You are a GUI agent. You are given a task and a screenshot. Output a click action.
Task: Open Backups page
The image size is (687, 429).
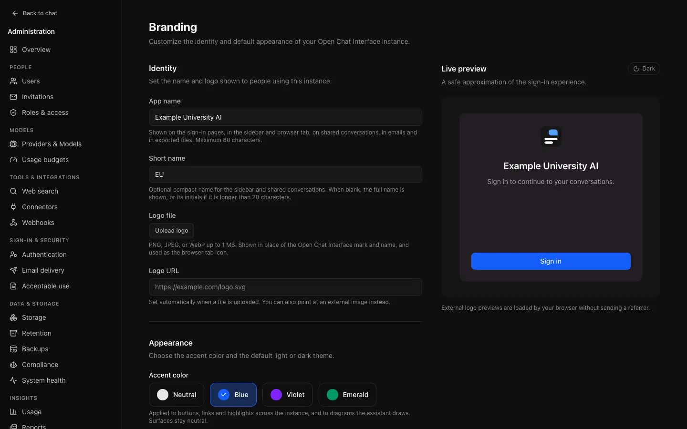point(61,349)
